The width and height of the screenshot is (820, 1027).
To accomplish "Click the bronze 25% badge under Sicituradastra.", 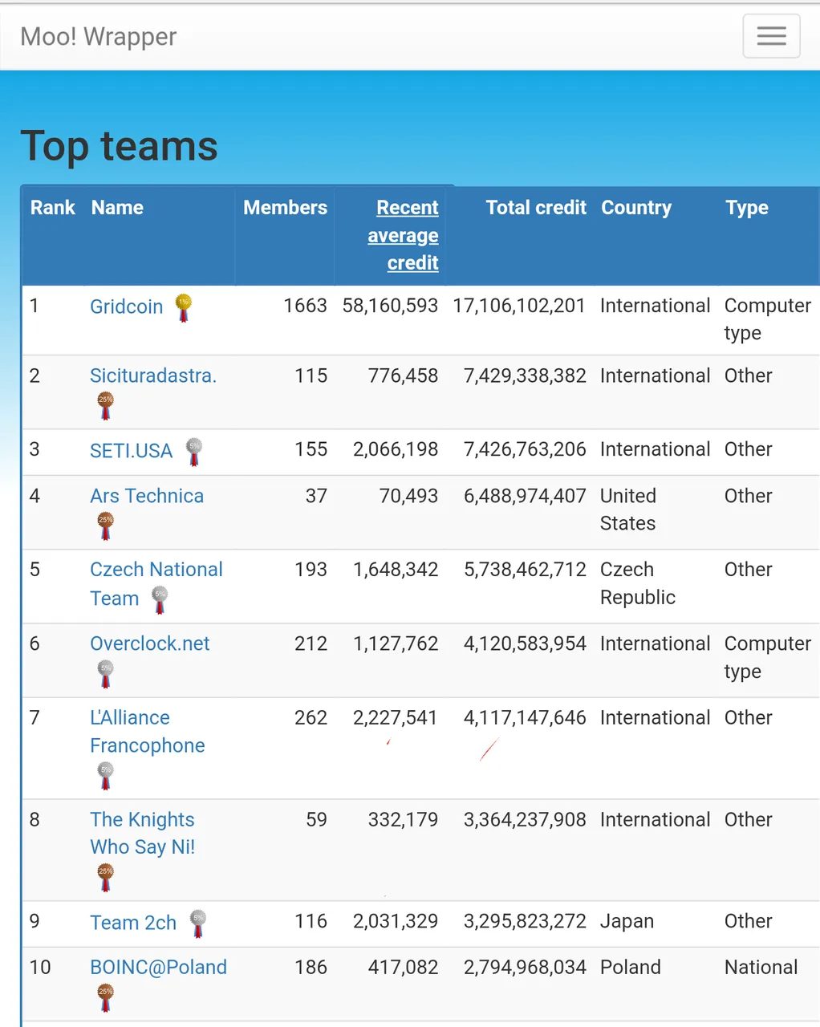I will (x=105, y=406).
